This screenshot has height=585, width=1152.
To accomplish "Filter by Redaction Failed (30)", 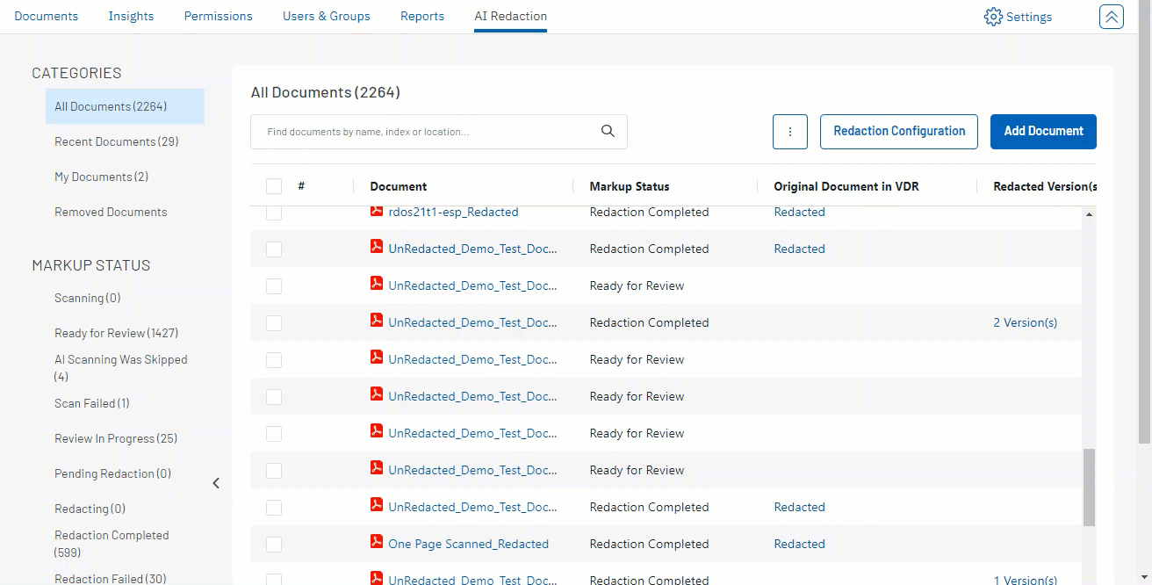I will pyautogui.click(x=111, y=578).
